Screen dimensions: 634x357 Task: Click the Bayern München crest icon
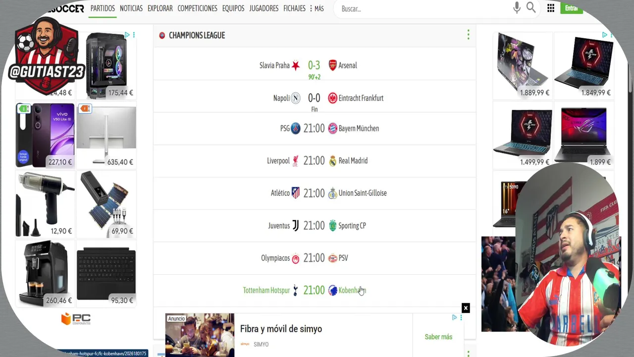pos(333,128)
